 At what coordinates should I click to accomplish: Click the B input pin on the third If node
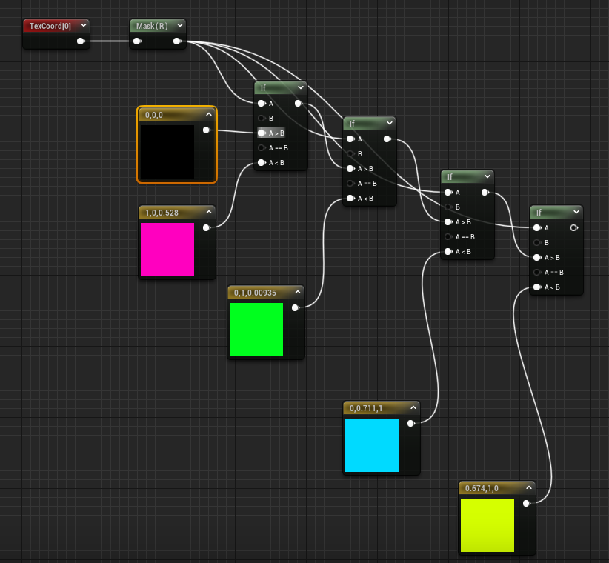tap(447, 207)
